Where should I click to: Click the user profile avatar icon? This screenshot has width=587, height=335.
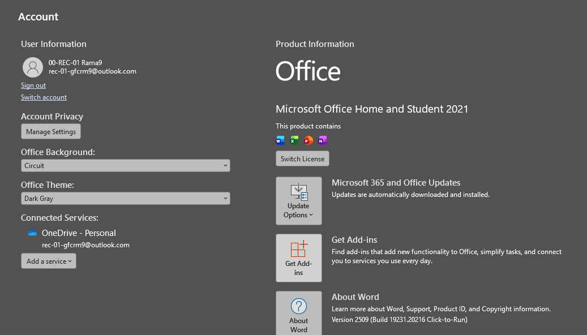[x=33, y=67]
